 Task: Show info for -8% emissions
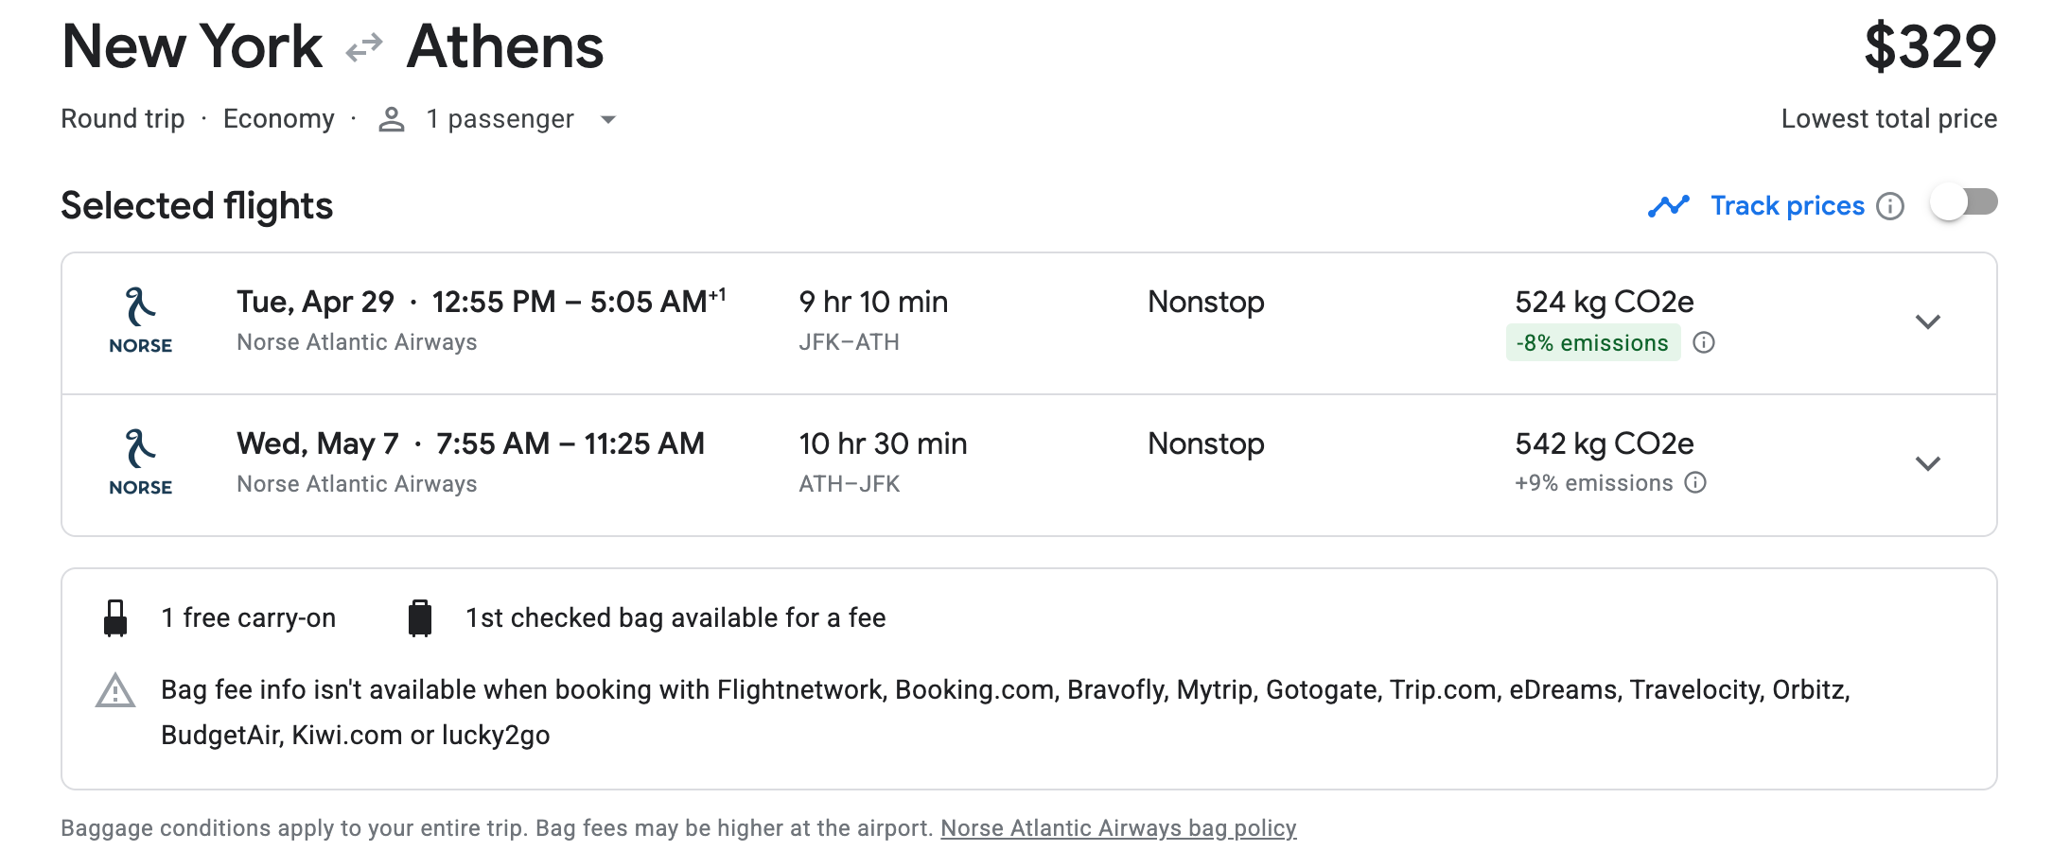pyautogui.click(x=1704, y=342)
